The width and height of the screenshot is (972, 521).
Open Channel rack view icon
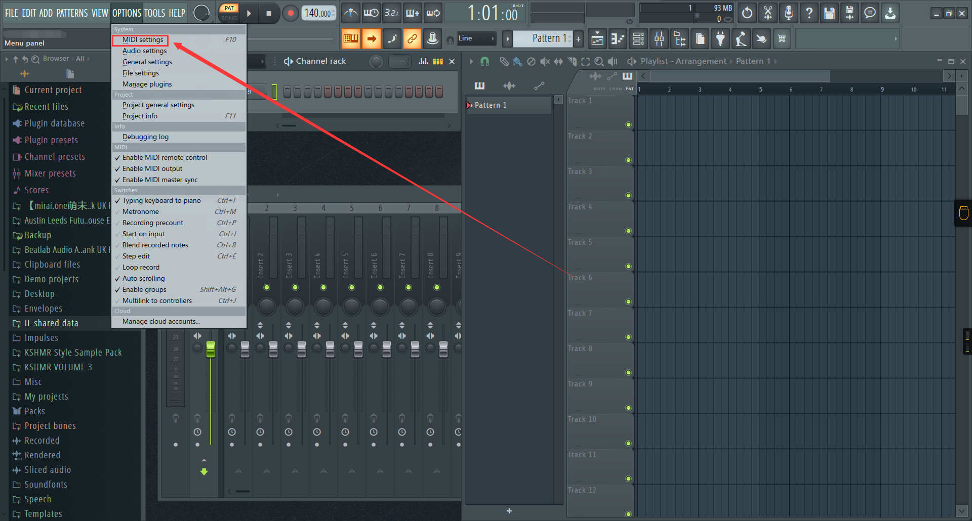pyautogui.click(x=638, y=38)
